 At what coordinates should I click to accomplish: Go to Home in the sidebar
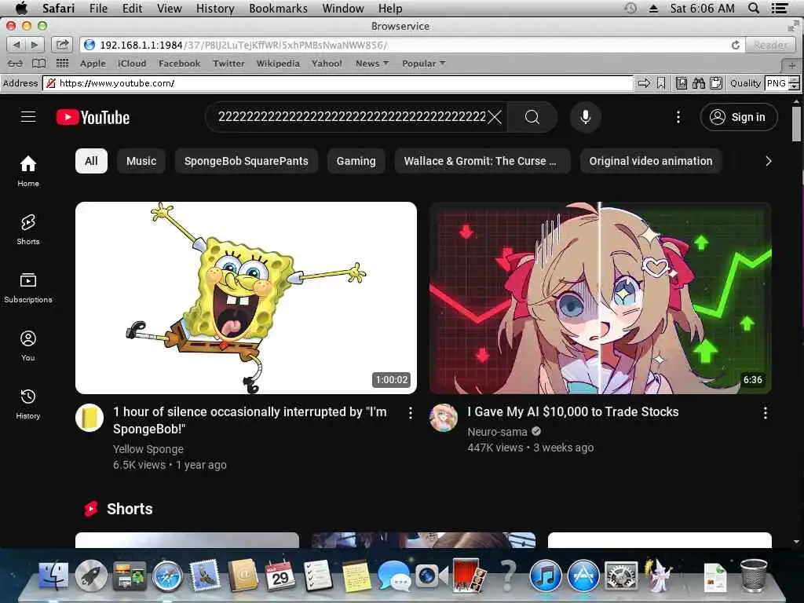point(28,171)
